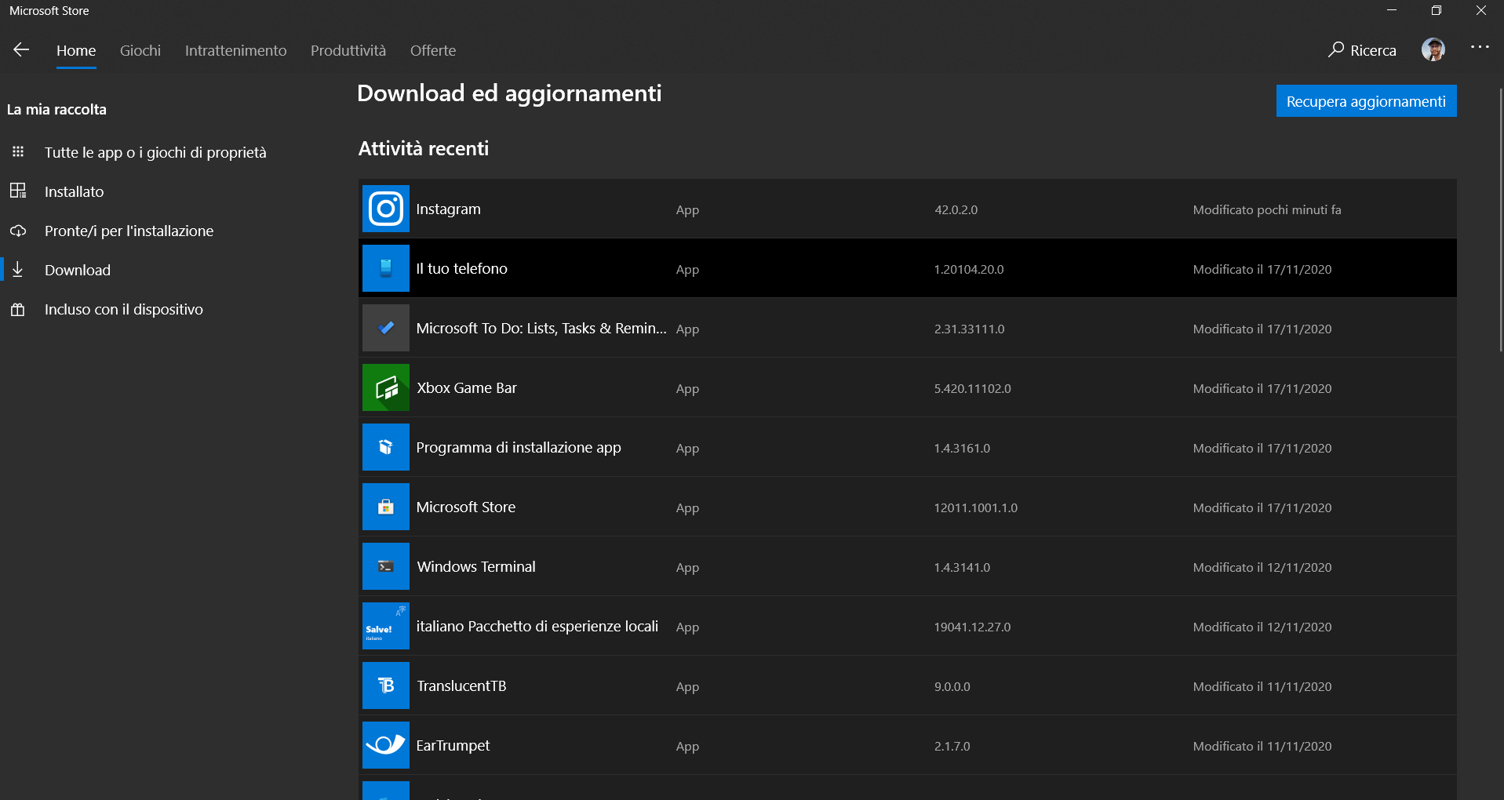The image size is (1504, 800).
Task: Click the TranslucentTB icon
Action: pos(386,685)
